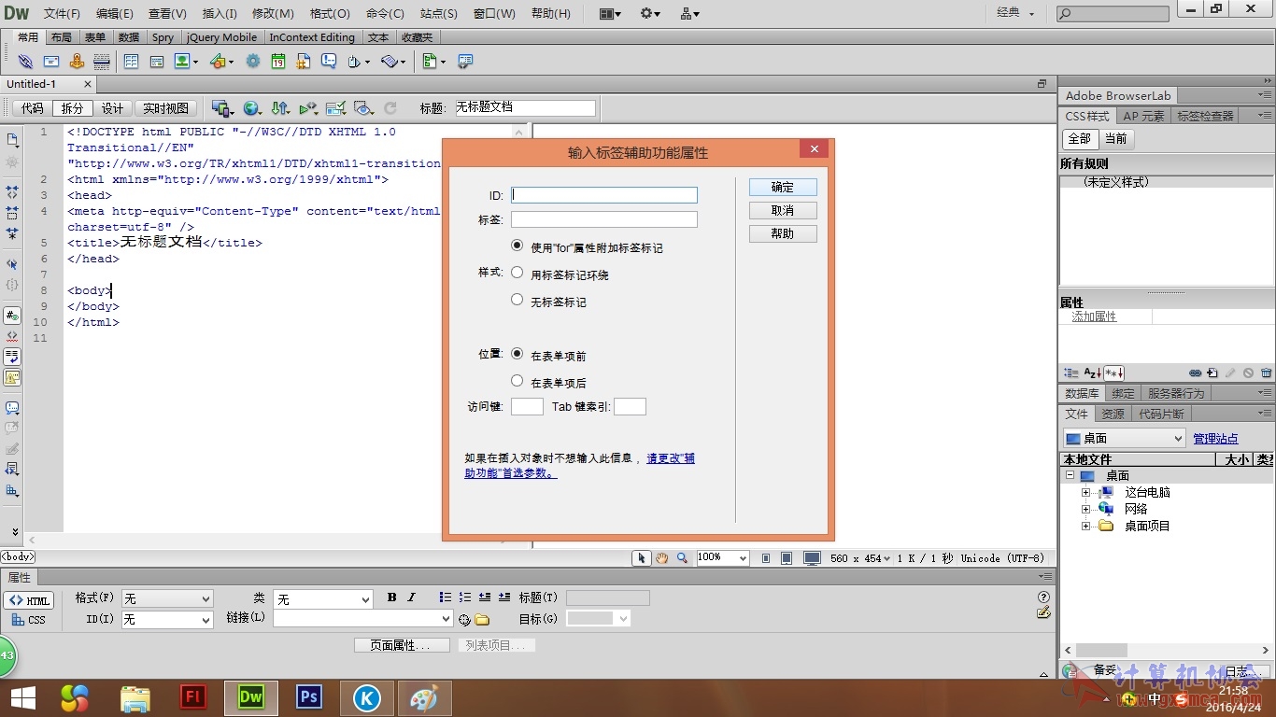Click the Widget gear icon
The image size is (1276, 717).
click(253, 62)
